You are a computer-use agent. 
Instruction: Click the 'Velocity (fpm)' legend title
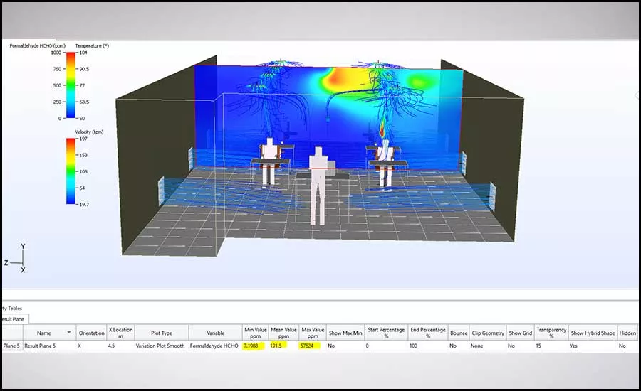[89, 132]
